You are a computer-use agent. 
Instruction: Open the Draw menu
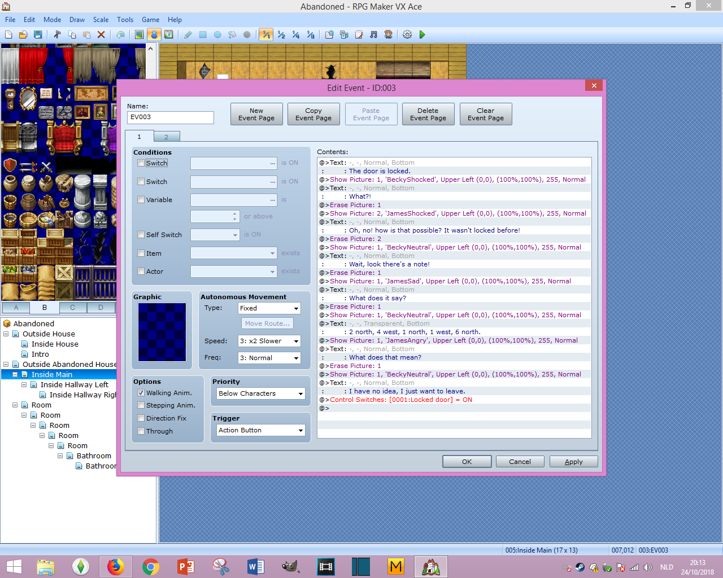pyautogui.click(x=77, y=20)
